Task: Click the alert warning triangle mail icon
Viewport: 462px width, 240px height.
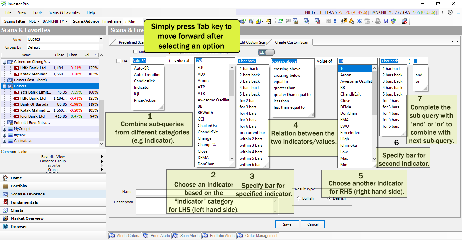Action: pos(351,21)
